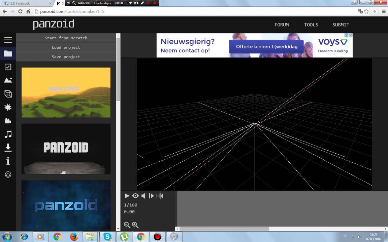Click Start from scratch
Image resolution: width=388 pixels, height=242 pixels.
(x=66, y=38)
